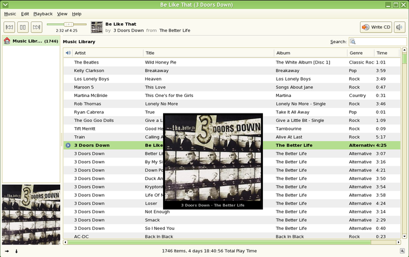Select the Tift Merritt row
This screenshot has width=409, height=257.
pos(232,129)
